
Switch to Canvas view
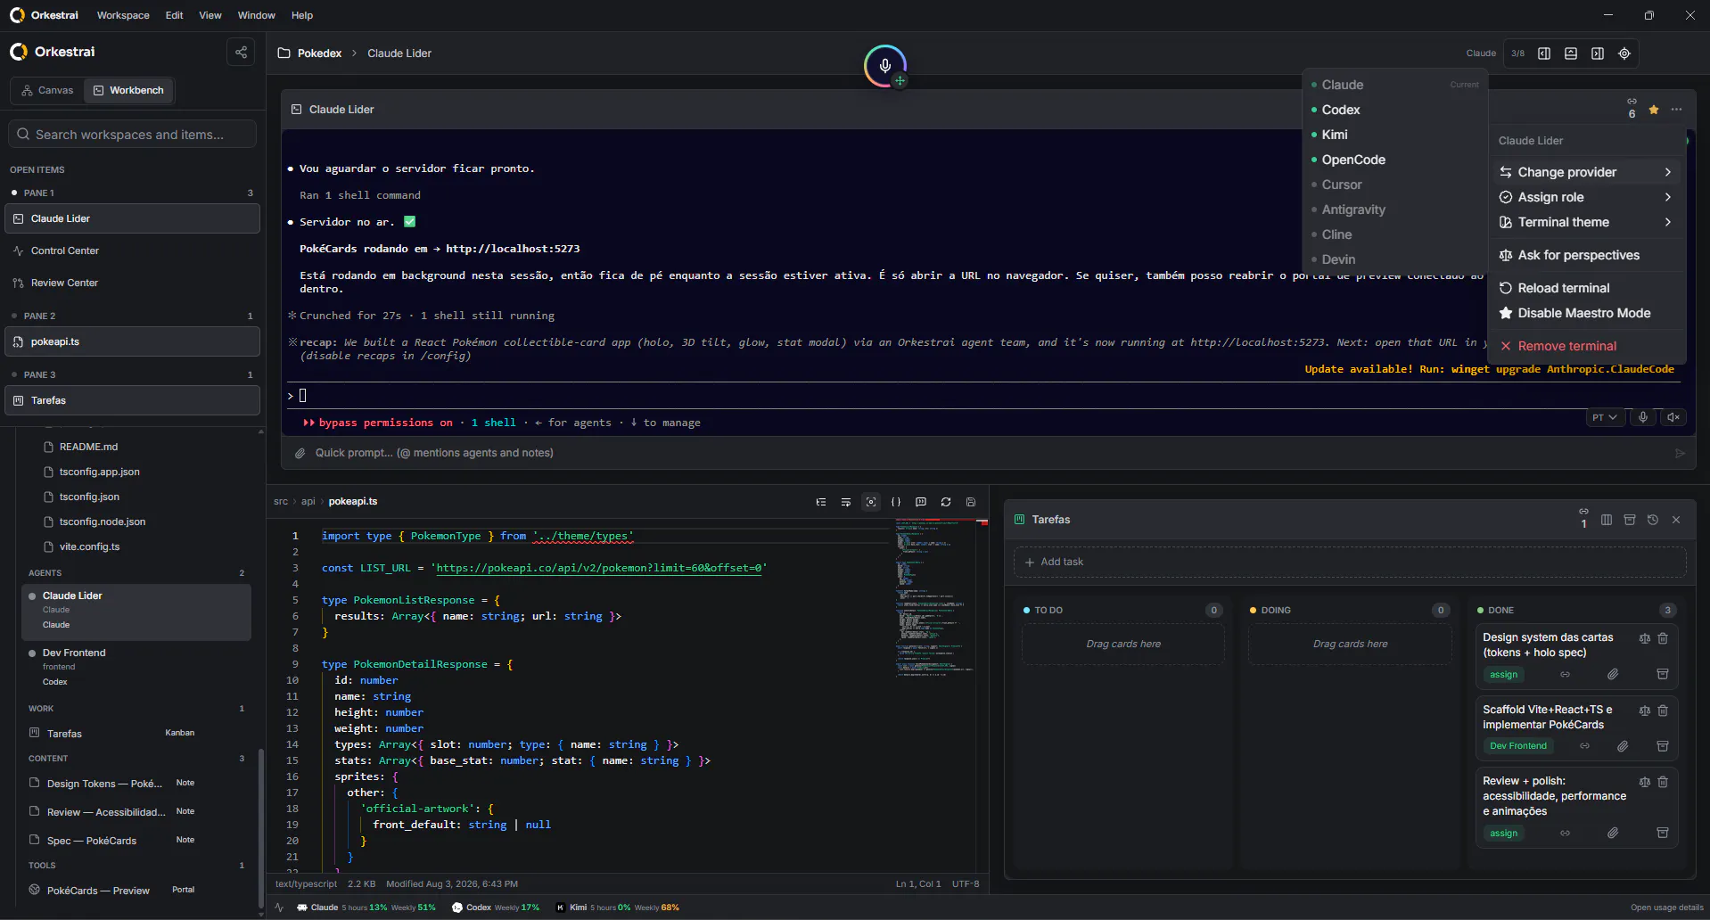point(47,90)
